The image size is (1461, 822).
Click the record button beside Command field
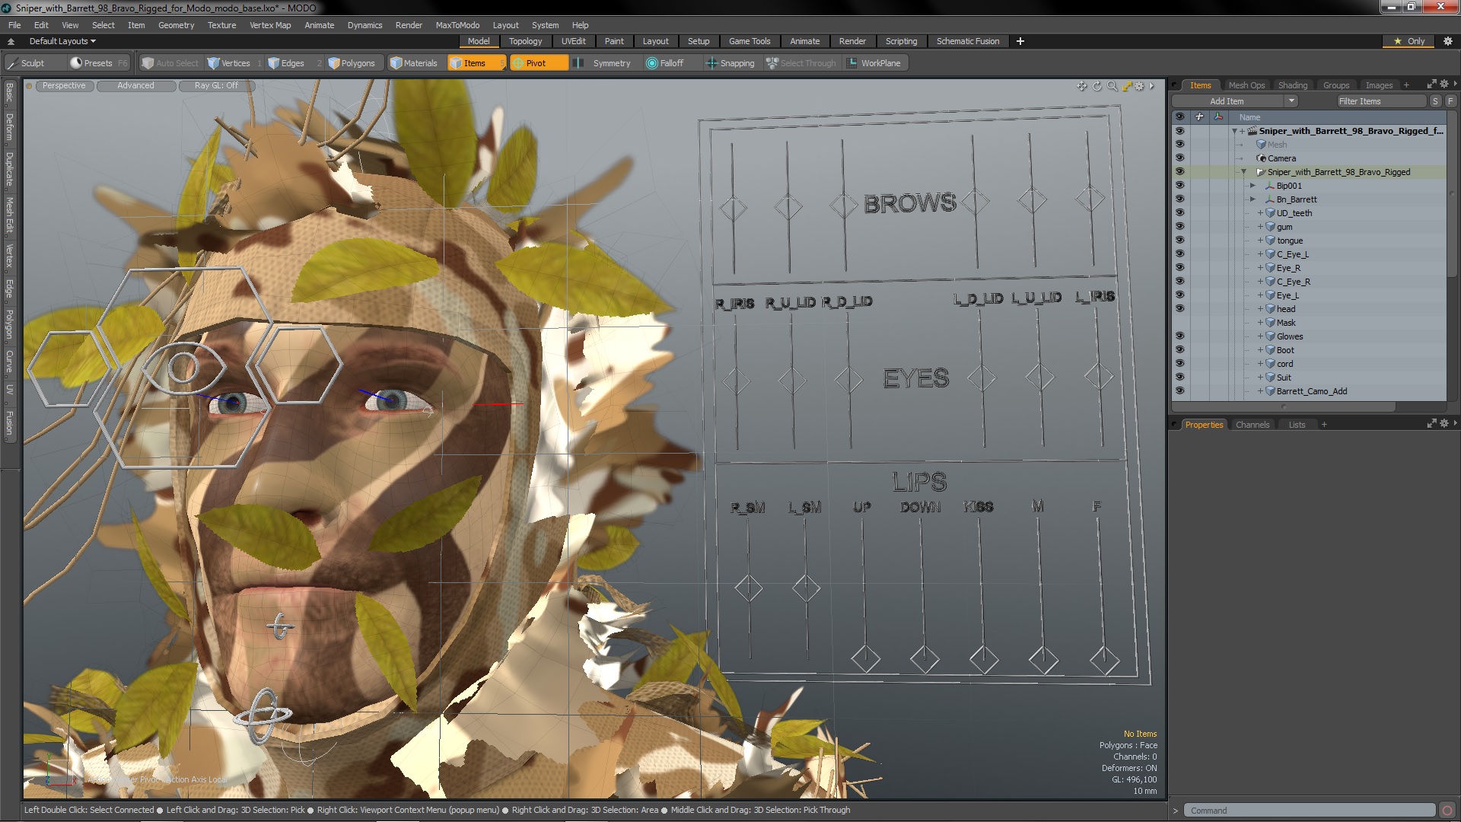pyautogui.click(x=1448, y=811)
